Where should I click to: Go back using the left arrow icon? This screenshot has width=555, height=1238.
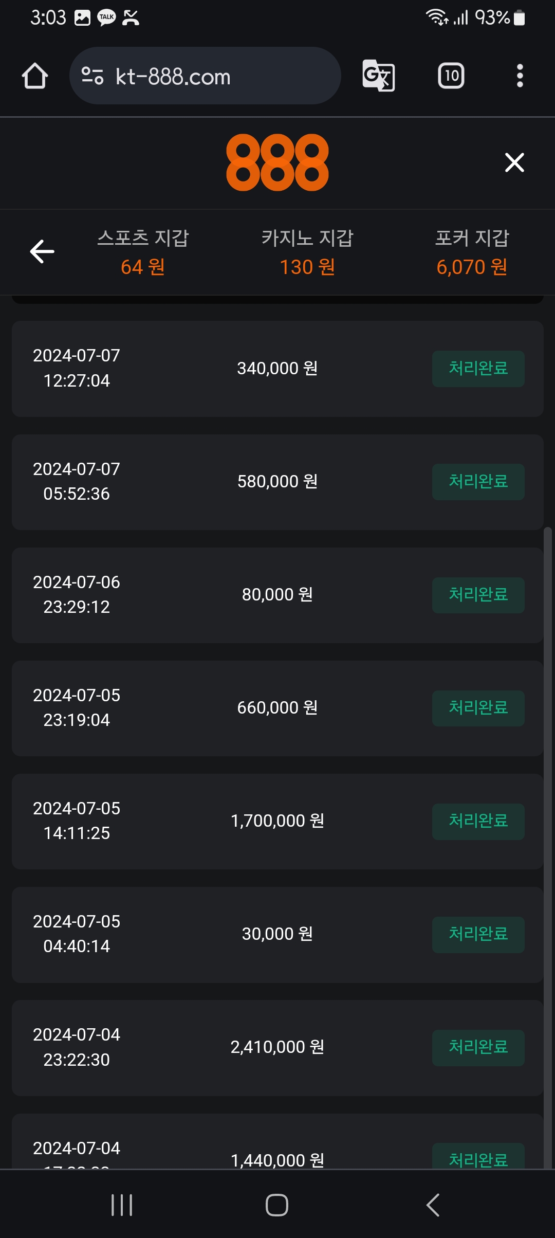42,251
